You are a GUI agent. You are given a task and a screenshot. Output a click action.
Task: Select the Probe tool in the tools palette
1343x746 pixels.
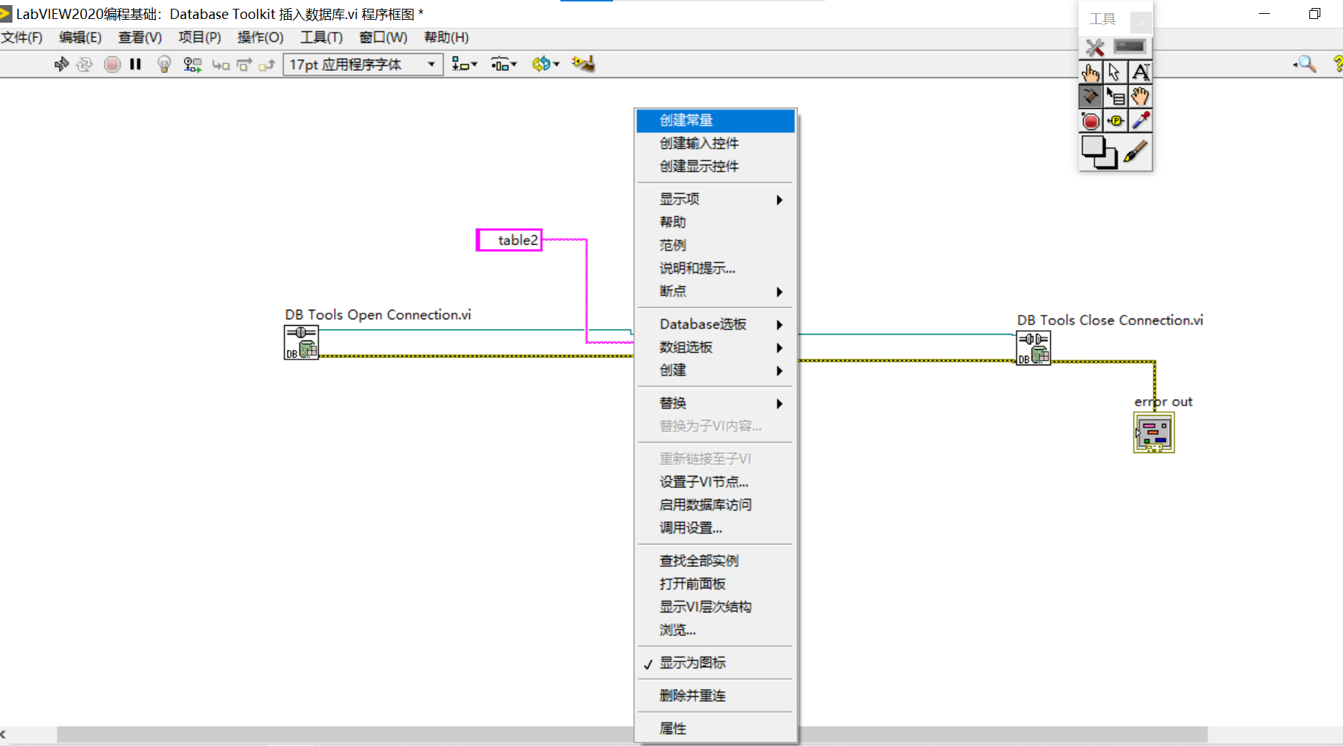[x=1116, y=121]
